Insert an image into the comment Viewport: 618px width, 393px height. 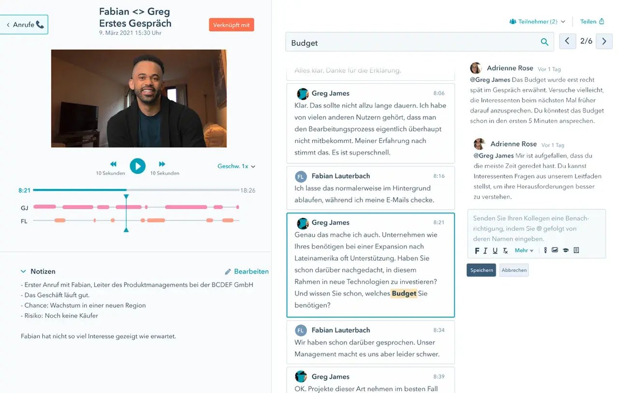555,250
